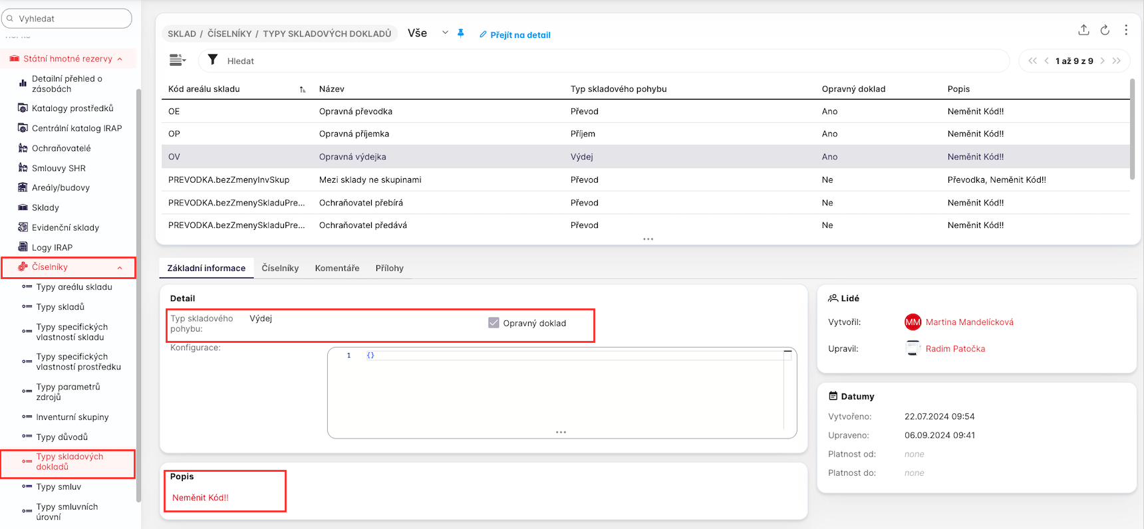Click the funnel filter icon
The image size is (1144, 529).
[x=213, y=60]
